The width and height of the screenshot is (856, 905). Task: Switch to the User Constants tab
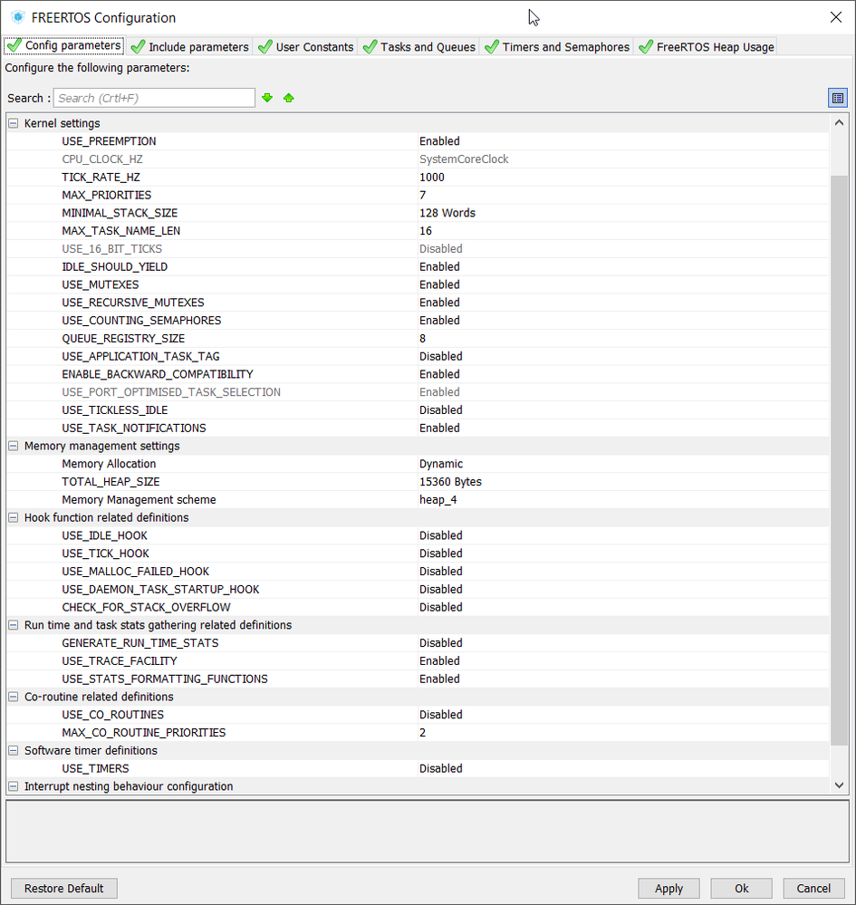306,47
